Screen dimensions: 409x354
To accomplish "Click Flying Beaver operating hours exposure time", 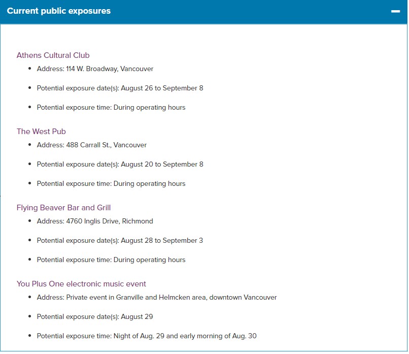I will tap(111, 260).
